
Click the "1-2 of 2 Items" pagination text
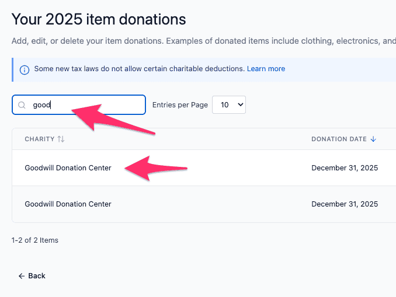point(35,240)
